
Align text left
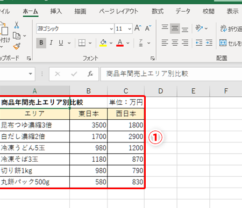(165, 43)
